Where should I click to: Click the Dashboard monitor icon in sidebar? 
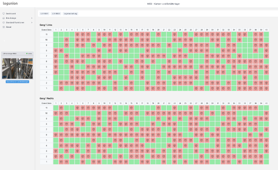[x=3, y=13]
